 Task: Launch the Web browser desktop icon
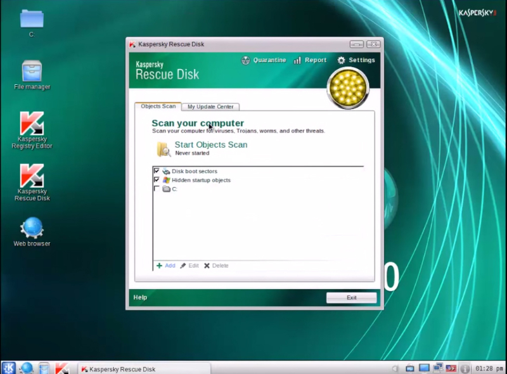pyautogui.click(x=32, y=228)
